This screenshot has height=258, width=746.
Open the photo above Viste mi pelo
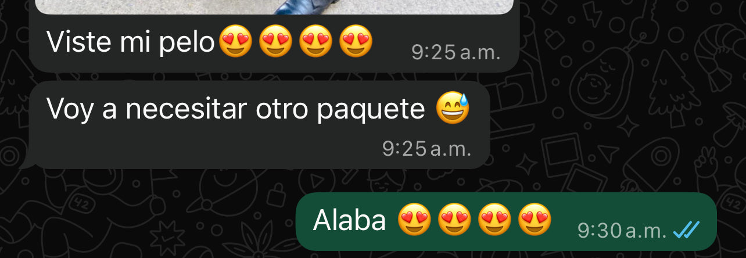pyautogui.click(x=275, y=6)
